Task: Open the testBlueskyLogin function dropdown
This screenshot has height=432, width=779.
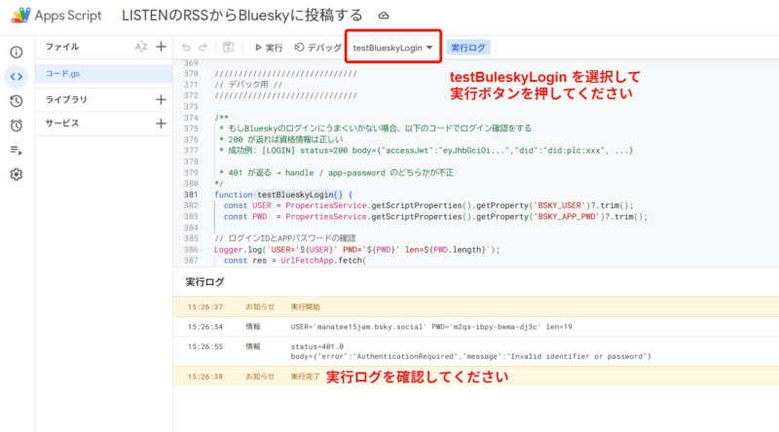Action: click(x=393, y=48)
